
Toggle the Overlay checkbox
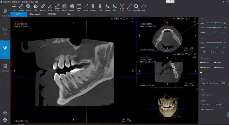click(215, 62)
